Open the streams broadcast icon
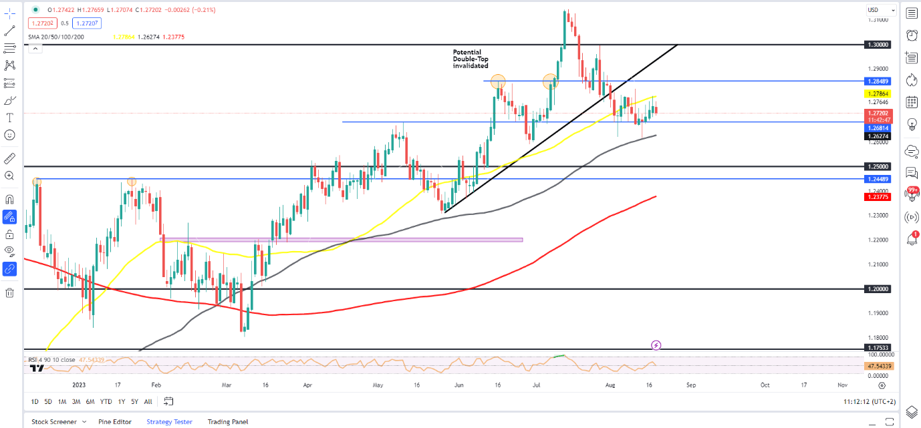This screenshot has height=428, width=921. point(912,216)
